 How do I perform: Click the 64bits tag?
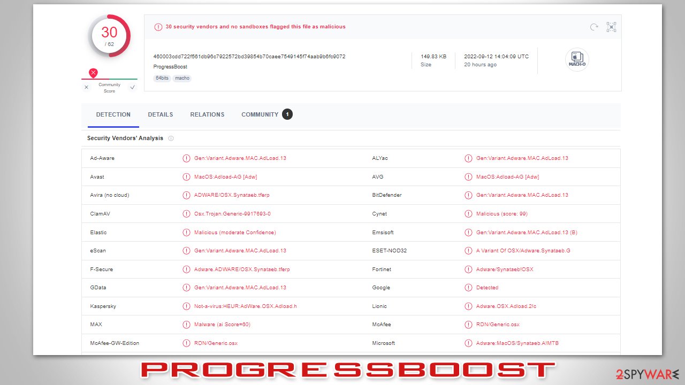pyautogui.click(x=162, y=78)
